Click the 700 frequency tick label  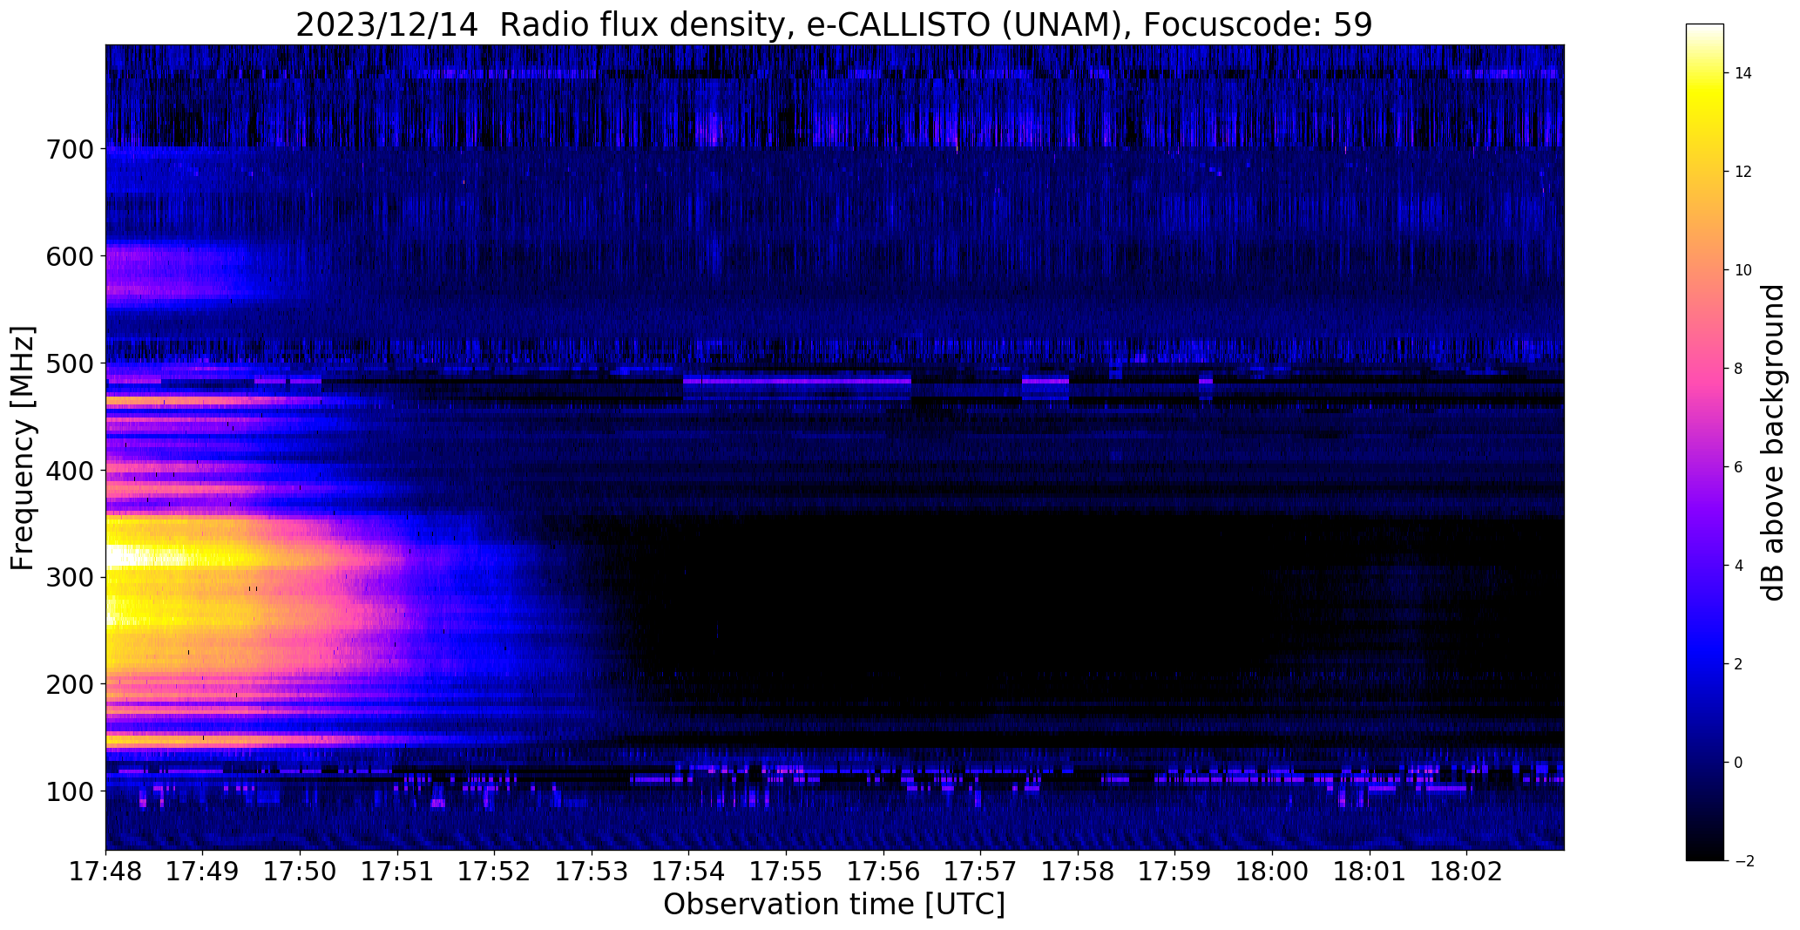pyautogui.click(x=69, y=149)
